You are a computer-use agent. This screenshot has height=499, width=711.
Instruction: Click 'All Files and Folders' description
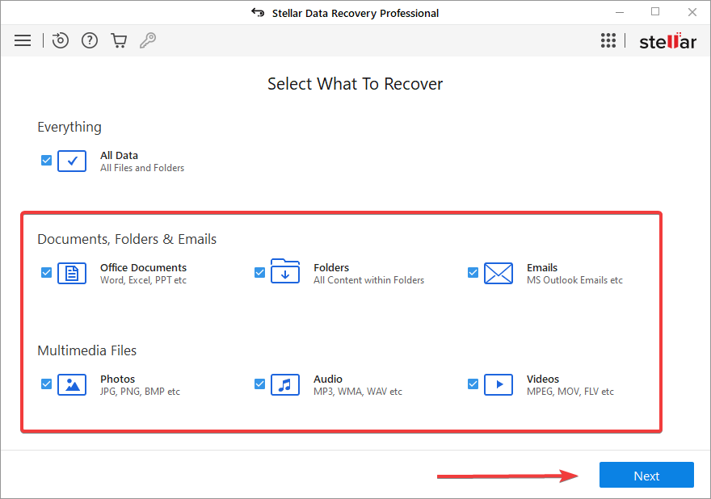[x=142, y=168]
